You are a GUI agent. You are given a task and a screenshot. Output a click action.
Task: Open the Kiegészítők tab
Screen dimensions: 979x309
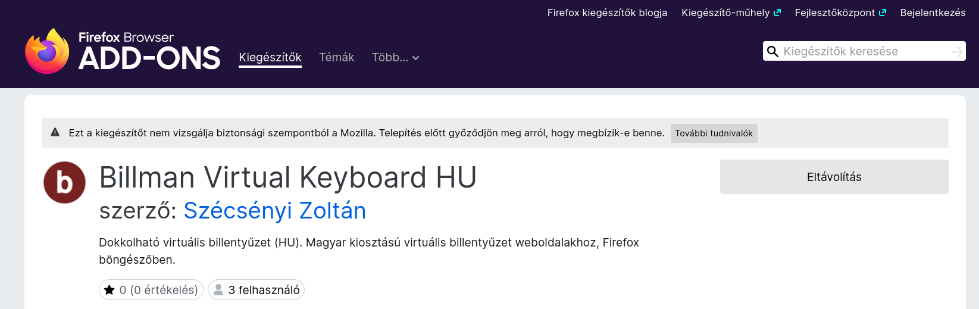point(270,58)
